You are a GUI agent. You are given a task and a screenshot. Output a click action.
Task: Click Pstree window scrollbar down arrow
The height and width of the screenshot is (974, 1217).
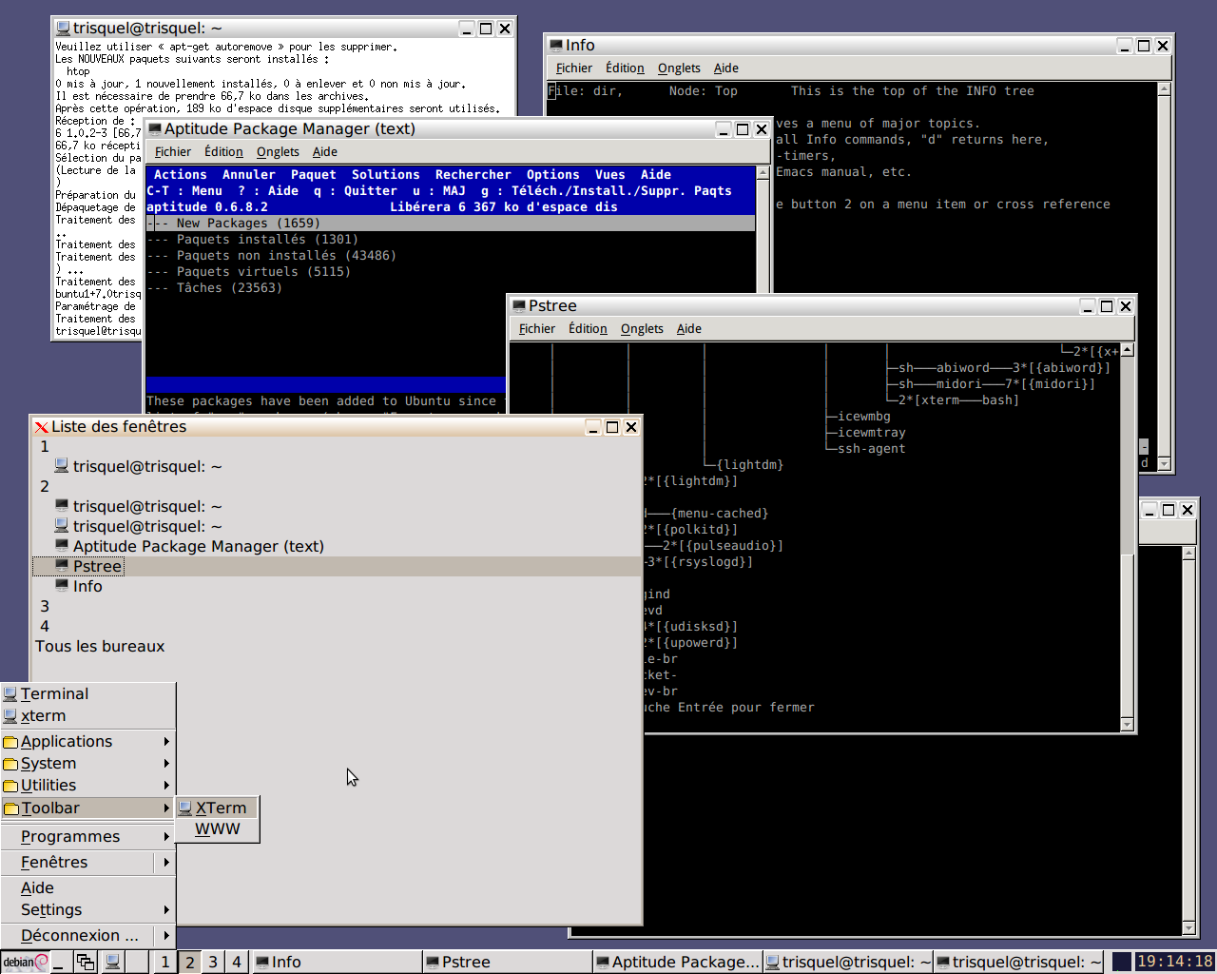[x=1128, y=725]
